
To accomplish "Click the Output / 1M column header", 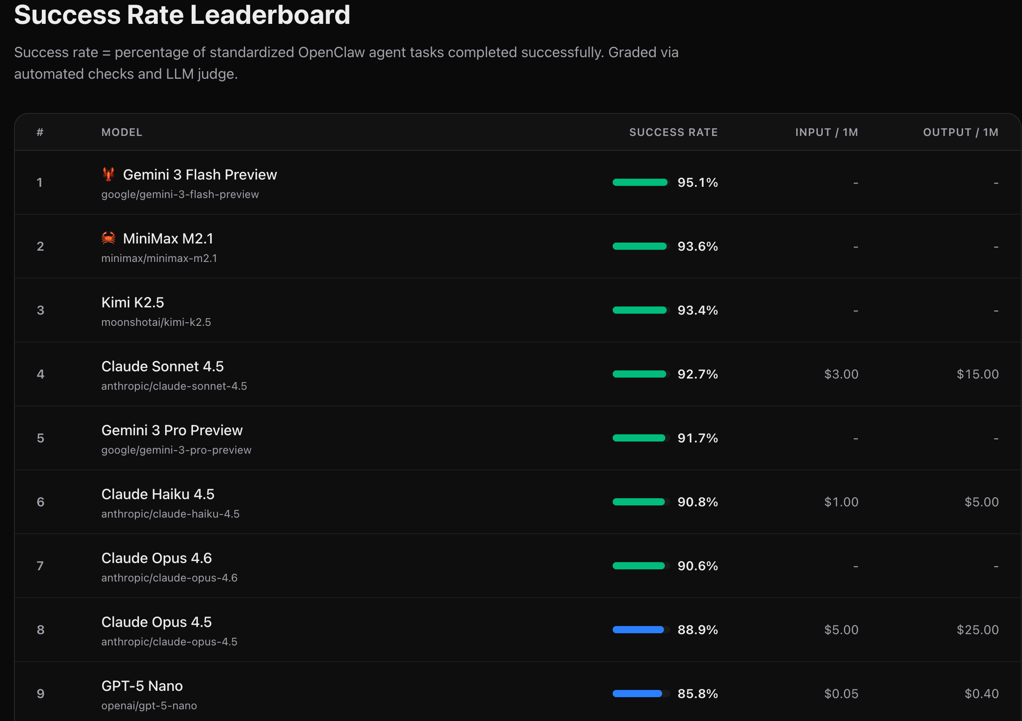I will point(960,132).
